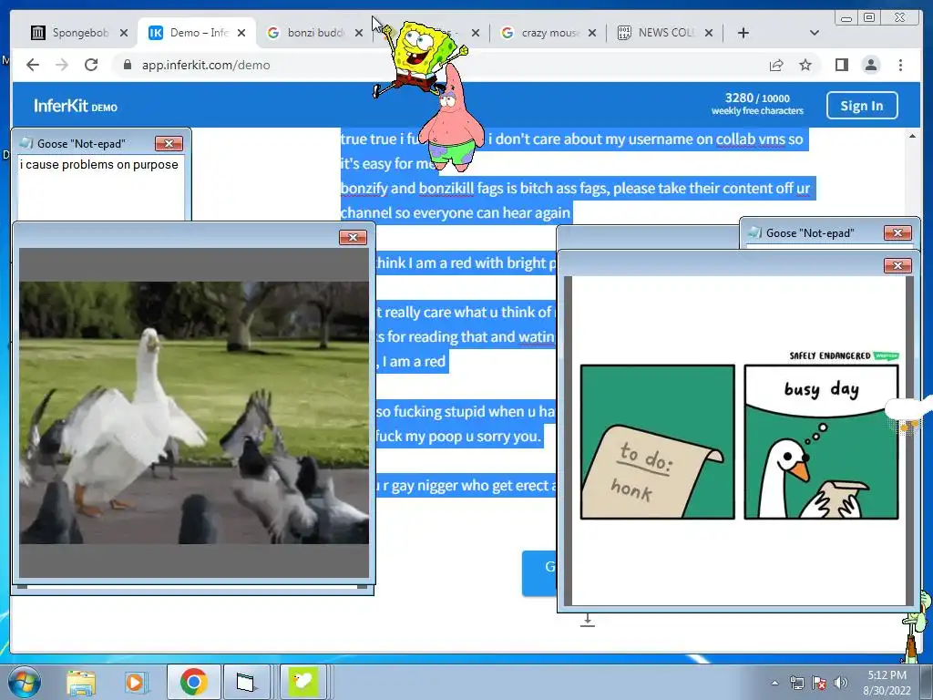Open Chrome three-dot menu
This screenshot has width=933, height=700.
click(901, 65)
